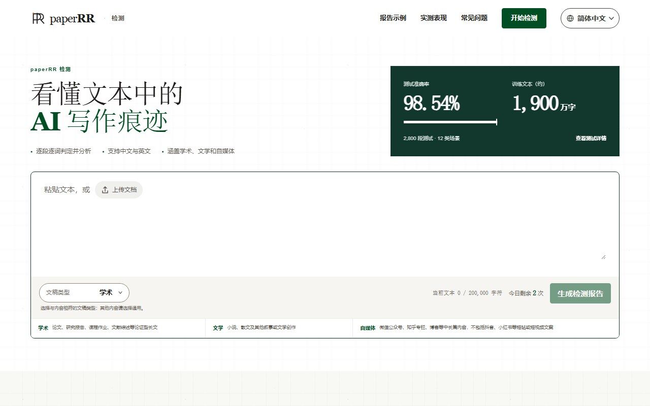Click the accuracy progress bar
The width and height of the screenshot is (650, 406).
(x=450, y=122)
